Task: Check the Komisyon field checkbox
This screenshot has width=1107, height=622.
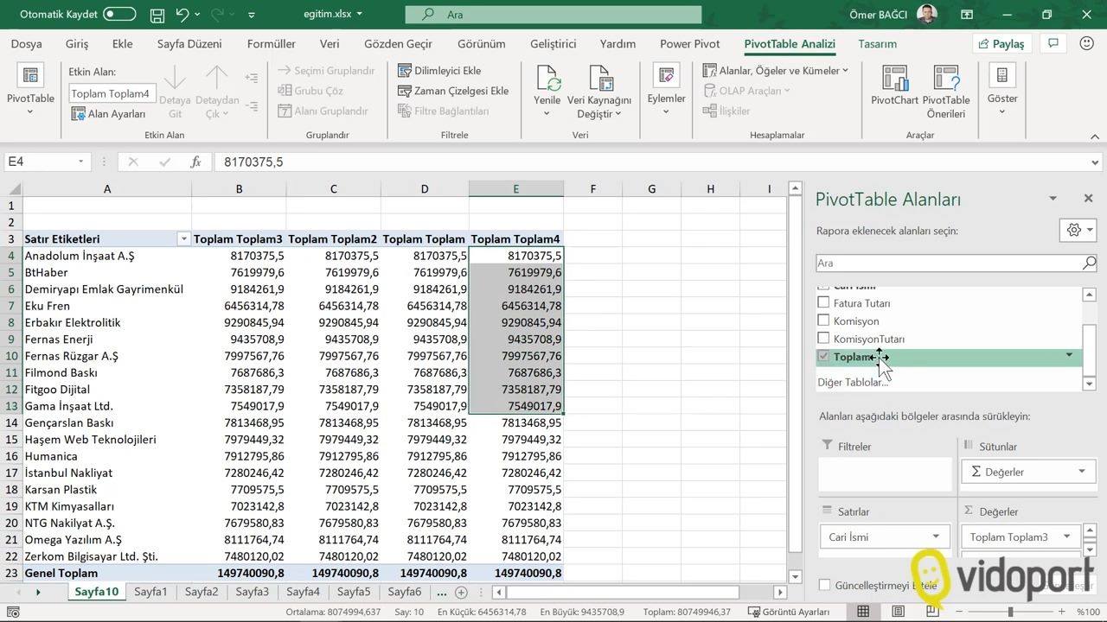Action: coord(823,321)
